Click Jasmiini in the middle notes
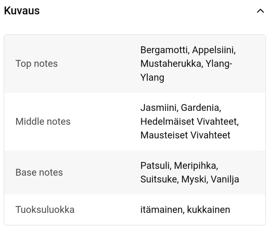The image size is (271, 250). click(x=159, y=108)
